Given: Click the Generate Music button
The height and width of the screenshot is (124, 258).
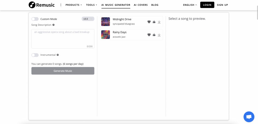Looking at the screenshot, I should coord(63,71).
